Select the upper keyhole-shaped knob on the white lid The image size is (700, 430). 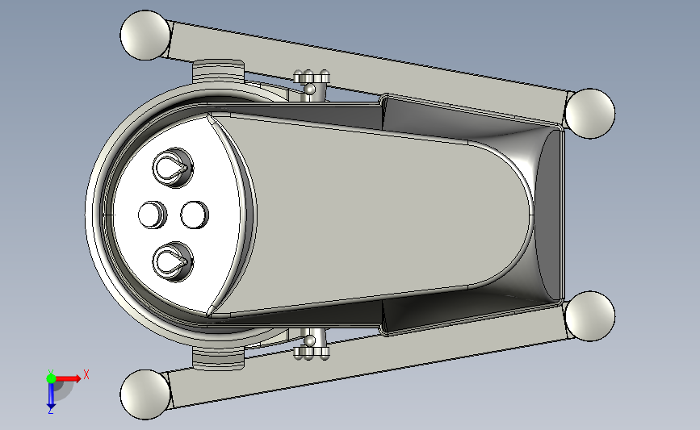(173, 167)
